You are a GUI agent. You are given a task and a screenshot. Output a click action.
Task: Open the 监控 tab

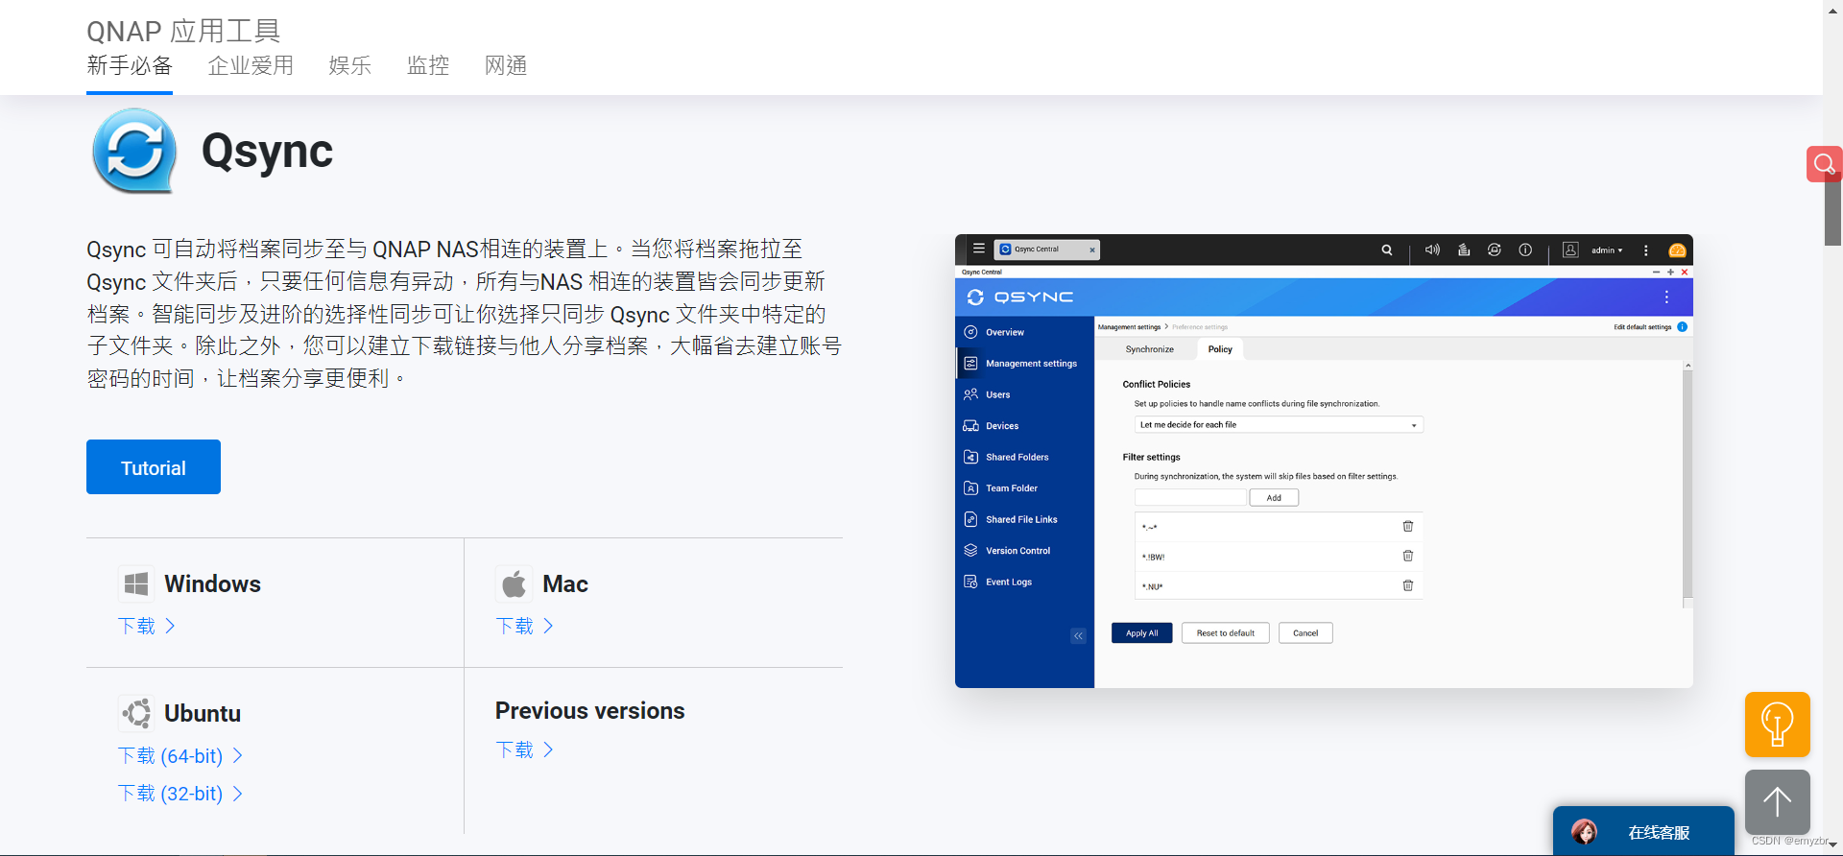[428, 65]
